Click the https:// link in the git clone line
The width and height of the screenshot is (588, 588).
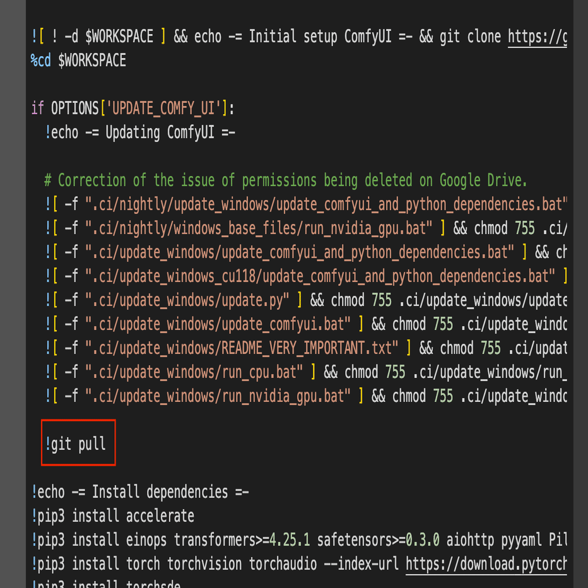tap(537, 37)
